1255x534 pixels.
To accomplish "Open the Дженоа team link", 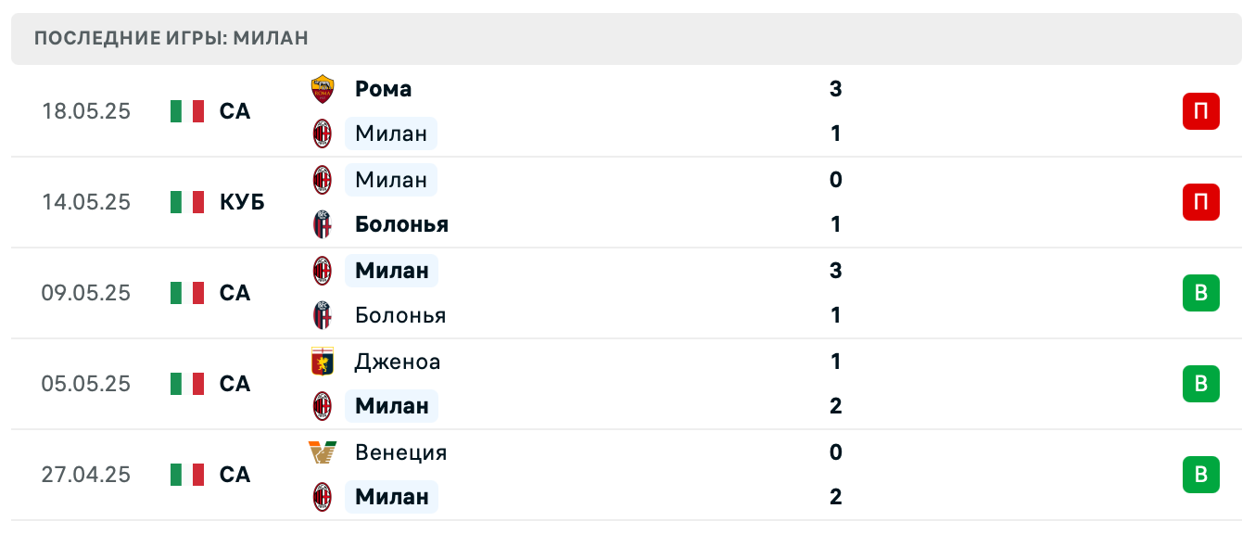I will 398,362.
